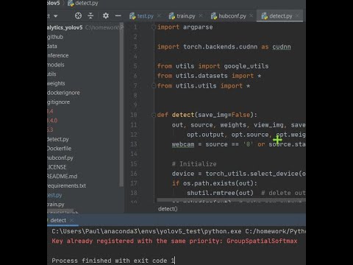Viewport: 353px width, 265px height.
Task: Open the models folder in project tree
Action: pos(56,65)
